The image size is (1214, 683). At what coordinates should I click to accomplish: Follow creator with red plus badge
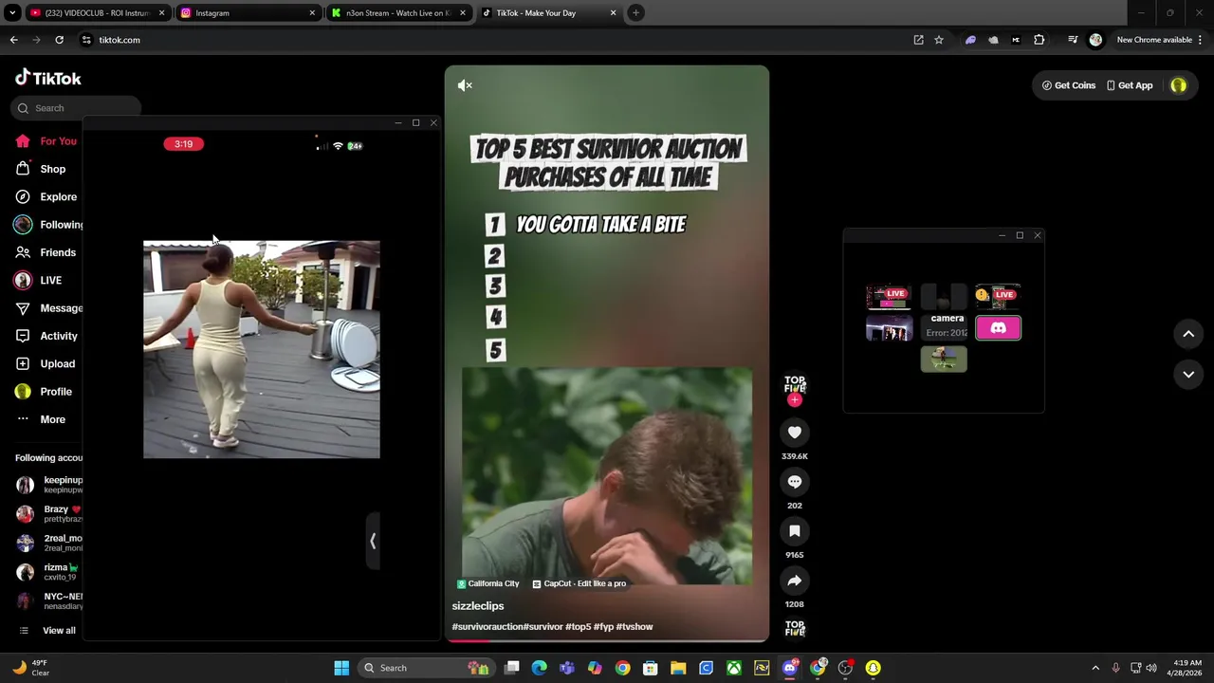(x=795, y=400)
